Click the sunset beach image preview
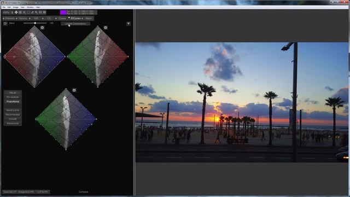The height and width of the screenshot is (197, 350). tap(242, 102)
